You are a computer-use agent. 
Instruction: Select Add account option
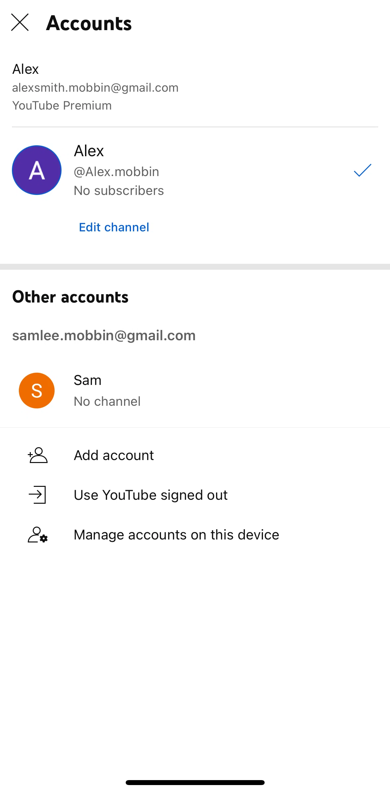[x=195, y=455]
